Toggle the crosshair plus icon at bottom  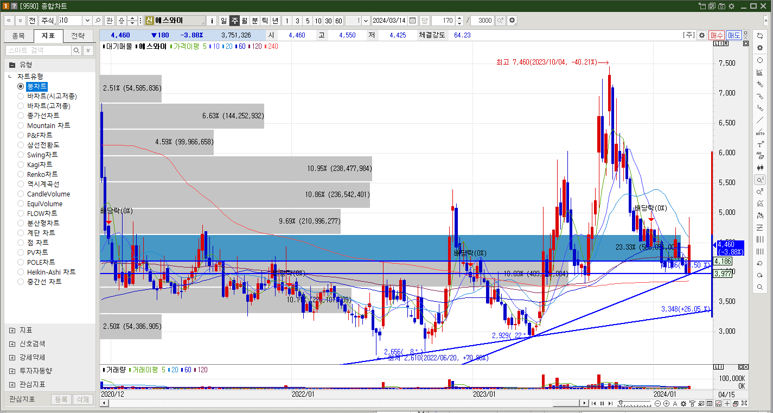727,403
